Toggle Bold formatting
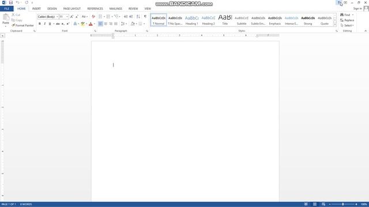Image resolution: width=369 pixels, height=207 pixels. tap(40, 24)
